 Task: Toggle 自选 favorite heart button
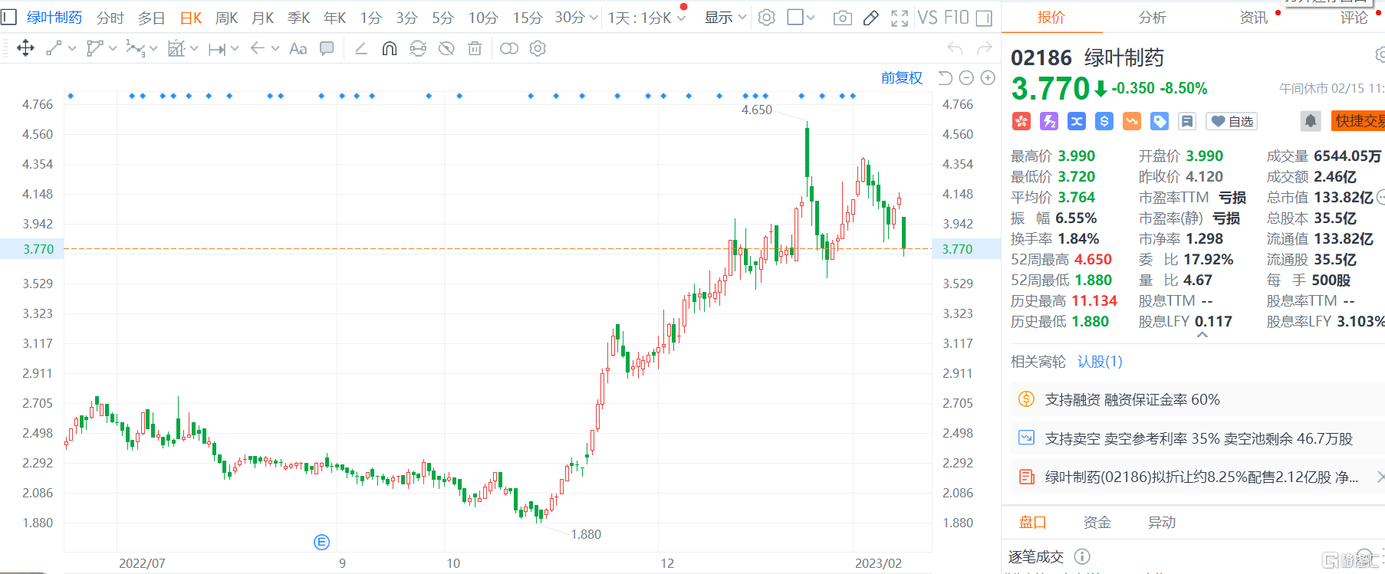point(1232,121)
